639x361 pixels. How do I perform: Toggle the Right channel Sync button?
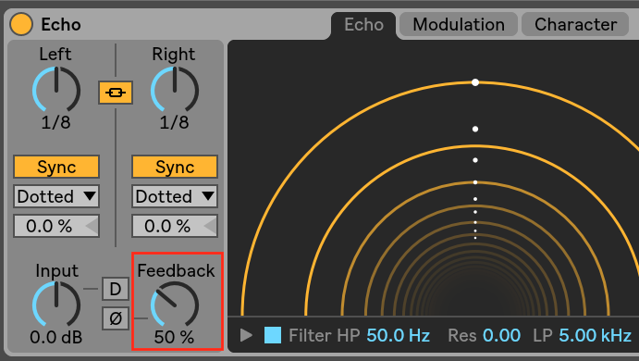coord(175,167)
